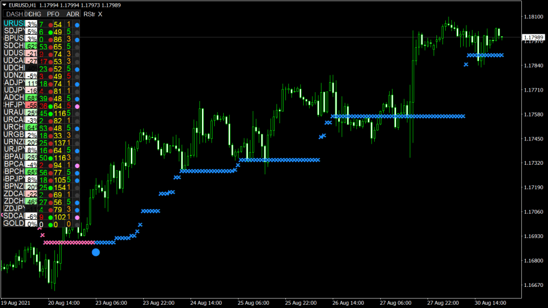Click the blue signal dot in URCHF row
Image resolution: width=548 pixels, height=308 pixels.
[77, 129]
